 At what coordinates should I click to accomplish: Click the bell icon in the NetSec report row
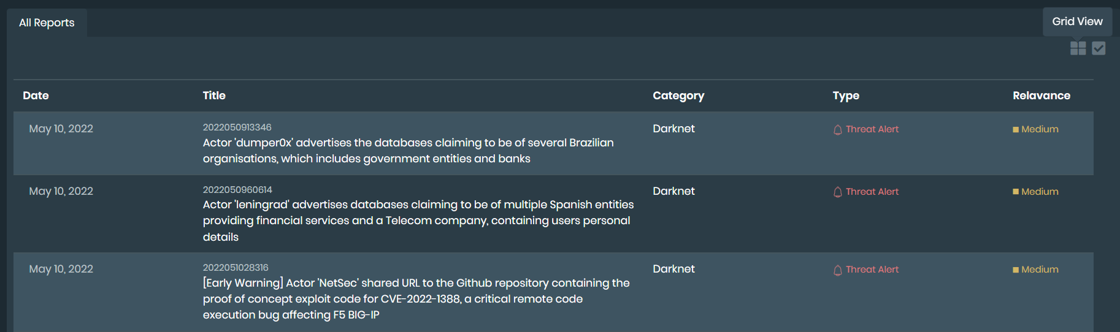coord(837,270)
